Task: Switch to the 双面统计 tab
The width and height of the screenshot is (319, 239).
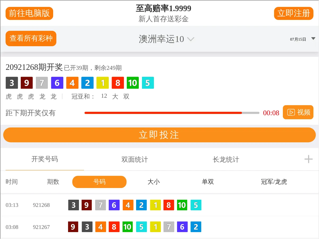Action: click(x=134, y=160)
